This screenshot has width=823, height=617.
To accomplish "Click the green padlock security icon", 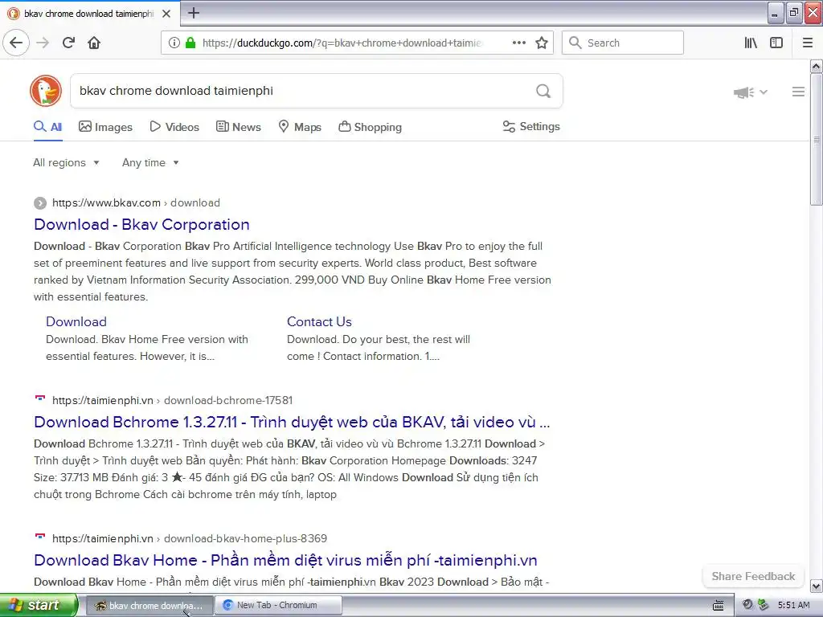I will (190, 43).
